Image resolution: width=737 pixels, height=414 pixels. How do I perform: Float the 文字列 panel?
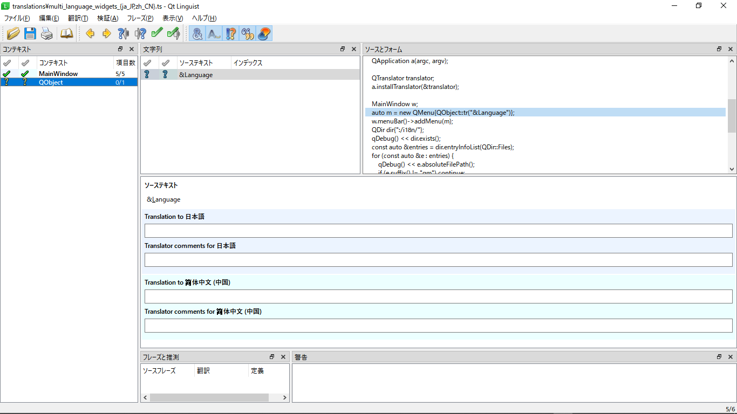click(x=343, y=49)
